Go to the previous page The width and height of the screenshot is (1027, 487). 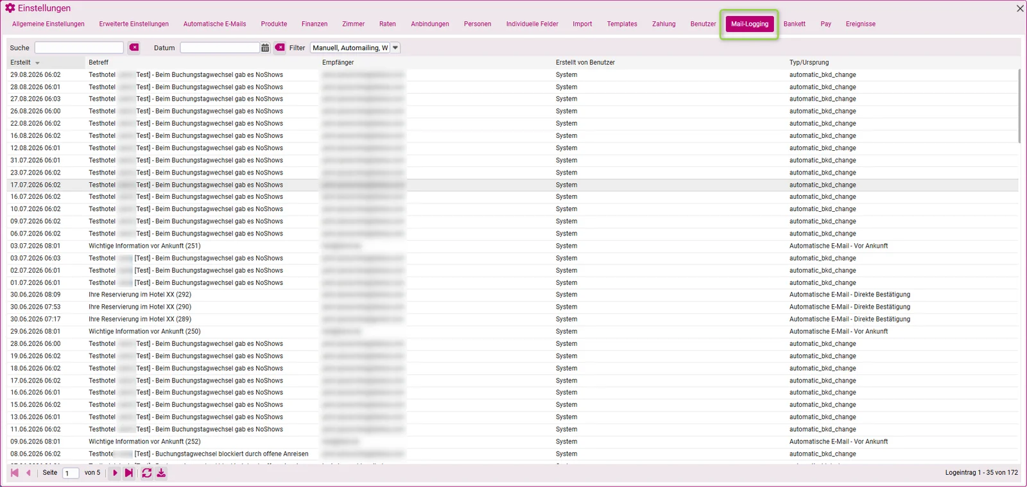coord(28,473)
